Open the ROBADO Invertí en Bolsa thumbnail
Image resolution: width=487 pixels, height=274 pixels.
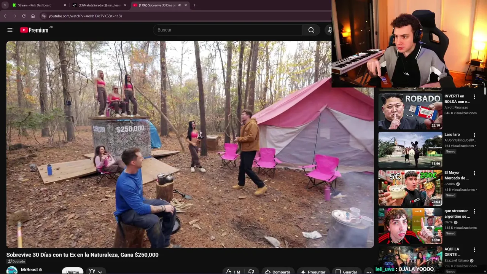tap(410, 112)
